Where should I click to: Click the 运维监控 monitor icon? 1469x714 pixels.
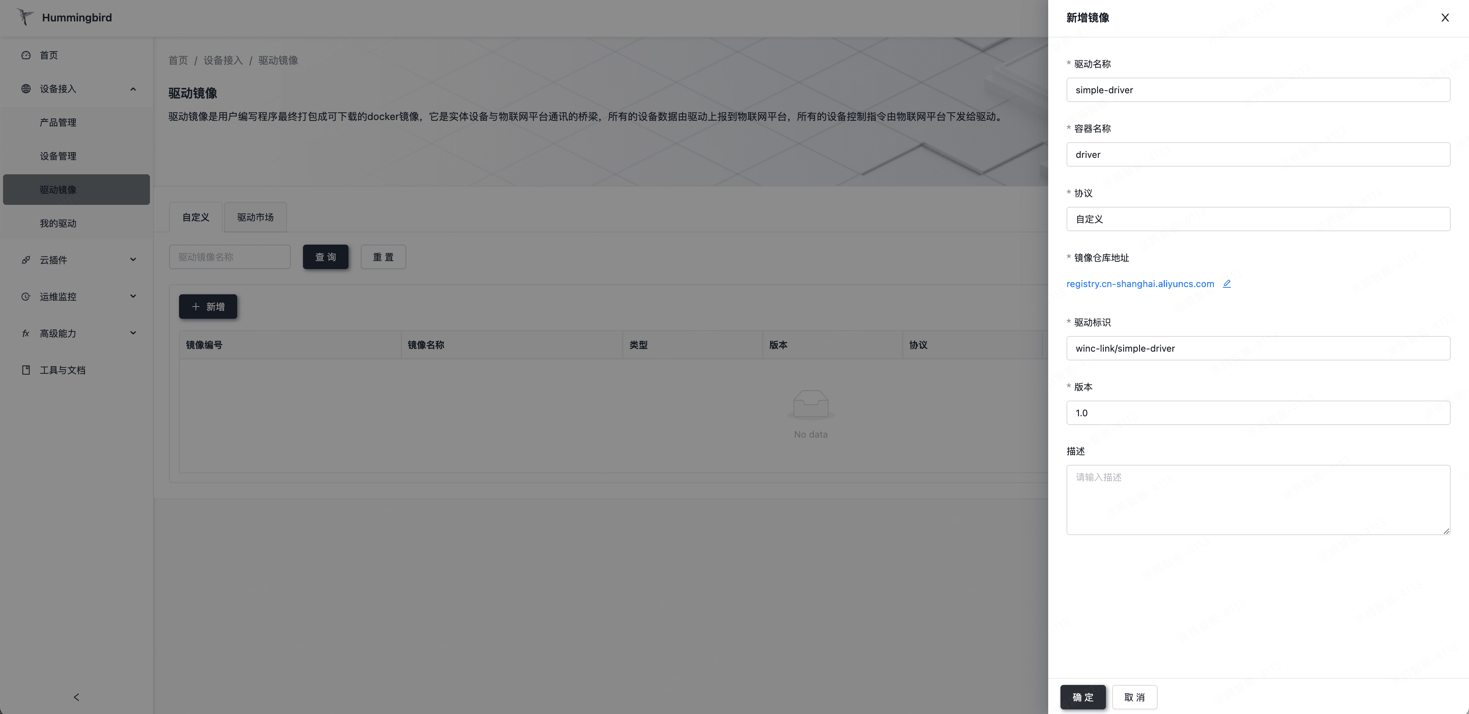pos(26,296)
